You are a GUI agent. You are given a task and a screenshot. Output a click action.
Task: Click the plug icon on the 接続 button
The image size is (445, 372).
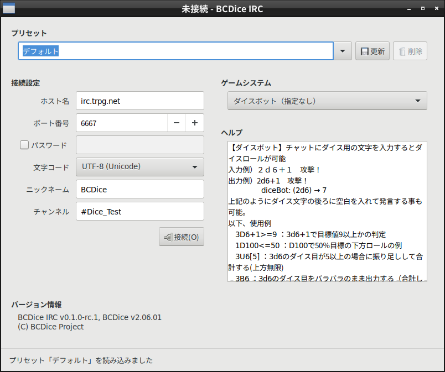click(x=168, y=237)
